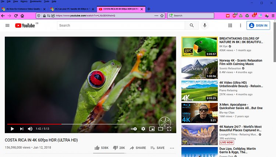
Task: Open the page actions three-dot menu in the address bar
Action: [156, 16]
